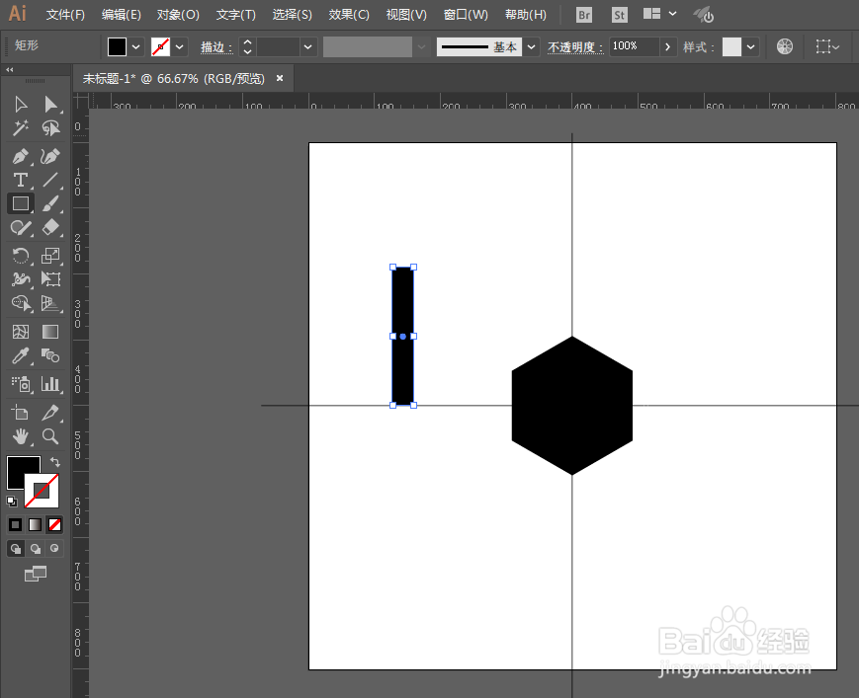Screen dimensions: 859x698
Task: Select the Eraser tool
Action: pos(51,227)
